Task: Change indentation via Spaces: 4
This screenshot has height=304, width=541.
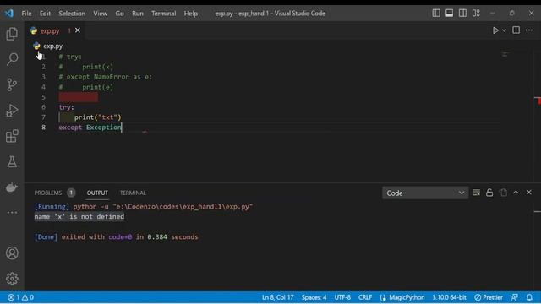Action: (x=314, y=297)
